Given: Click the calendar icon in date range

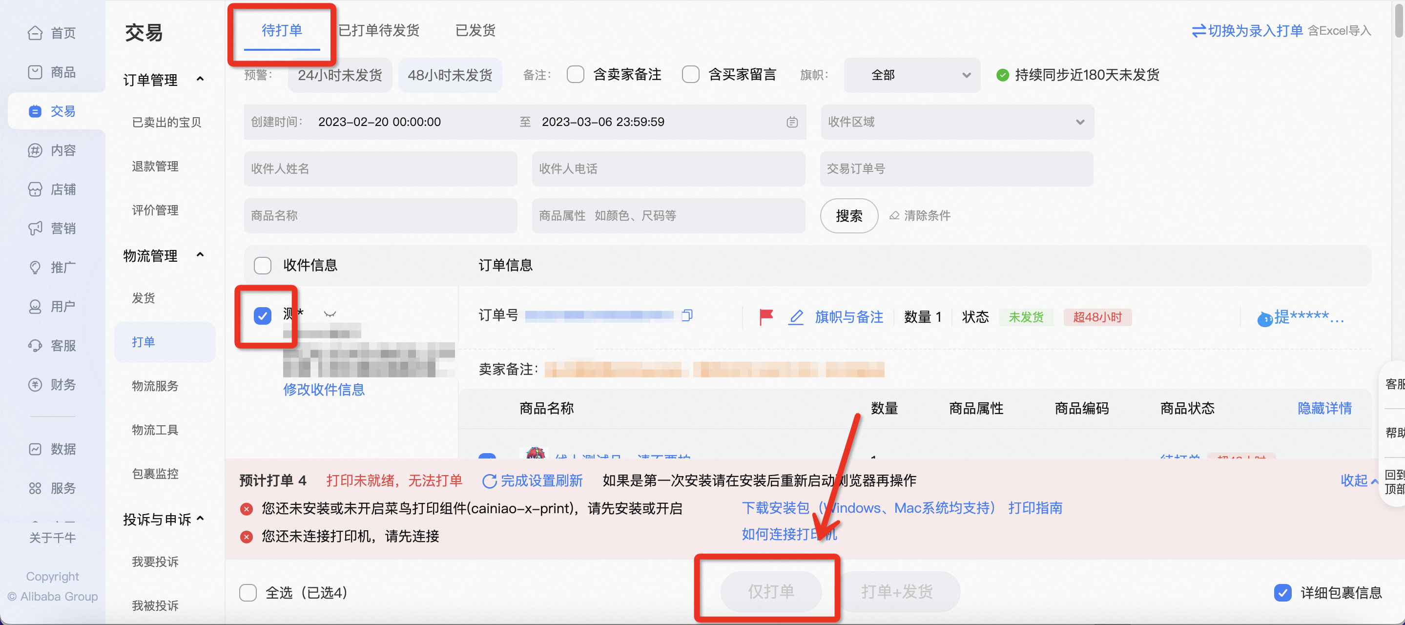Looking at the screenshot, I should (x=792, y=122).
